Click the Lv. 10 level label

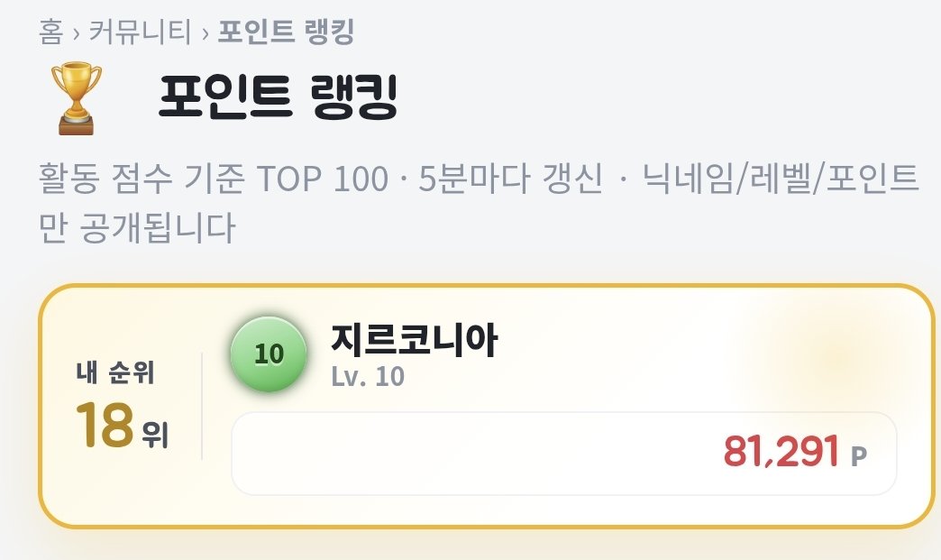(x=368, y=376)
